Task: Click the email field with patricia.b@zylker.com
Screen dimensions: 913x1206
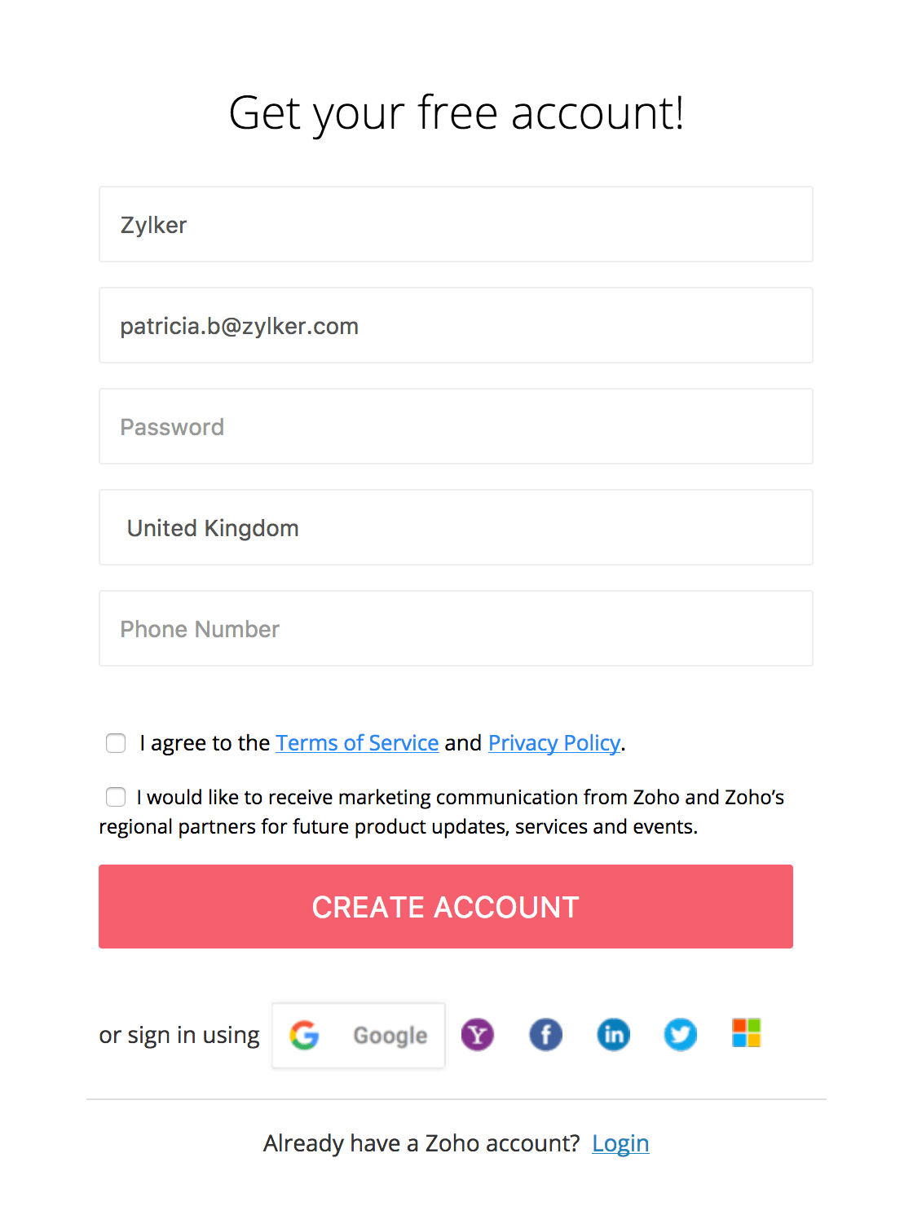Action: click(x=456, y=326)
